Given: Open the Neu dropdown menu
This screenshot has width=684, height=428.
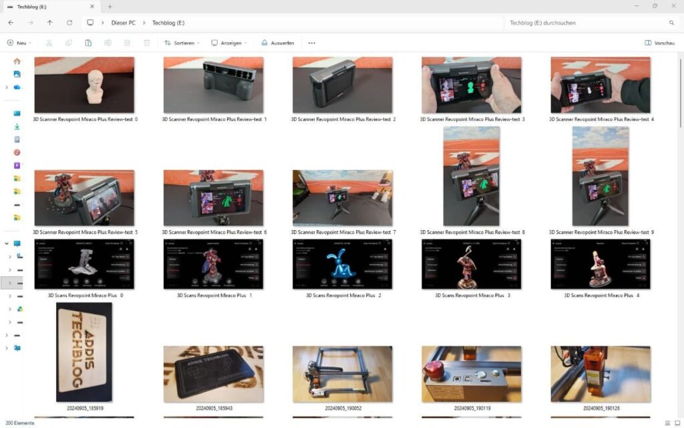Looking at the screenshot, I should (x=19, y=43).
